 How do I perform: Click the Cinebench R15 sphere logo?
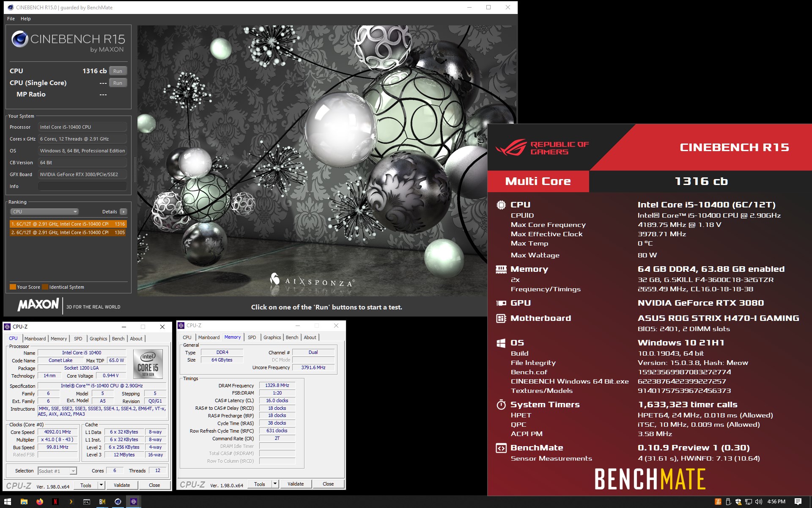[x=20, y=39]
